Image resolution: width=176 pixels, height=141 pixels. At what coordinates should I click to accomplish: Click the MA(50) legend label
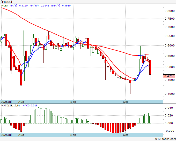34,5
